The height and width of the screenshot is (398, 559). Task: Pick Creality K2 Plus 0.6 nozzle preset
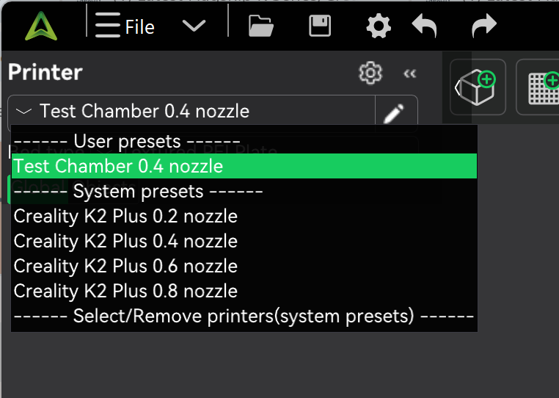pos(244,267)
